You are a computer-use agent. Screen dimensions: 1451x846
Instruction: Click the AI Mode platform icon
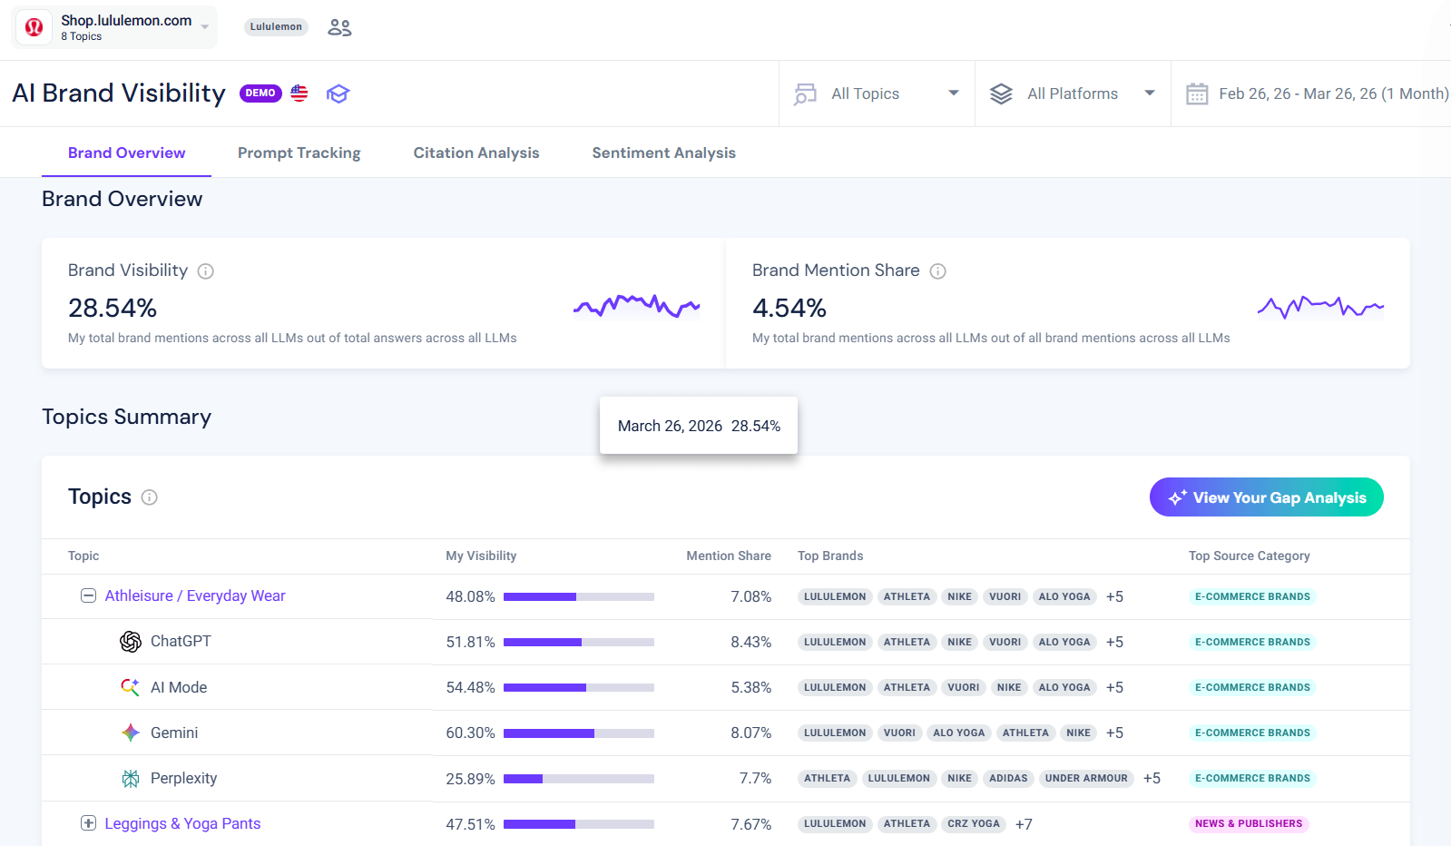(131, 687)
